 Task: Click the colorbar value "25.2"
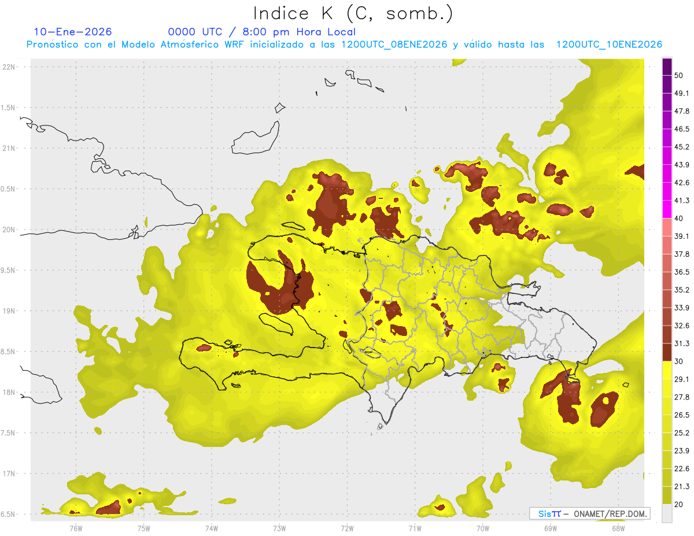tap(681, 433)
